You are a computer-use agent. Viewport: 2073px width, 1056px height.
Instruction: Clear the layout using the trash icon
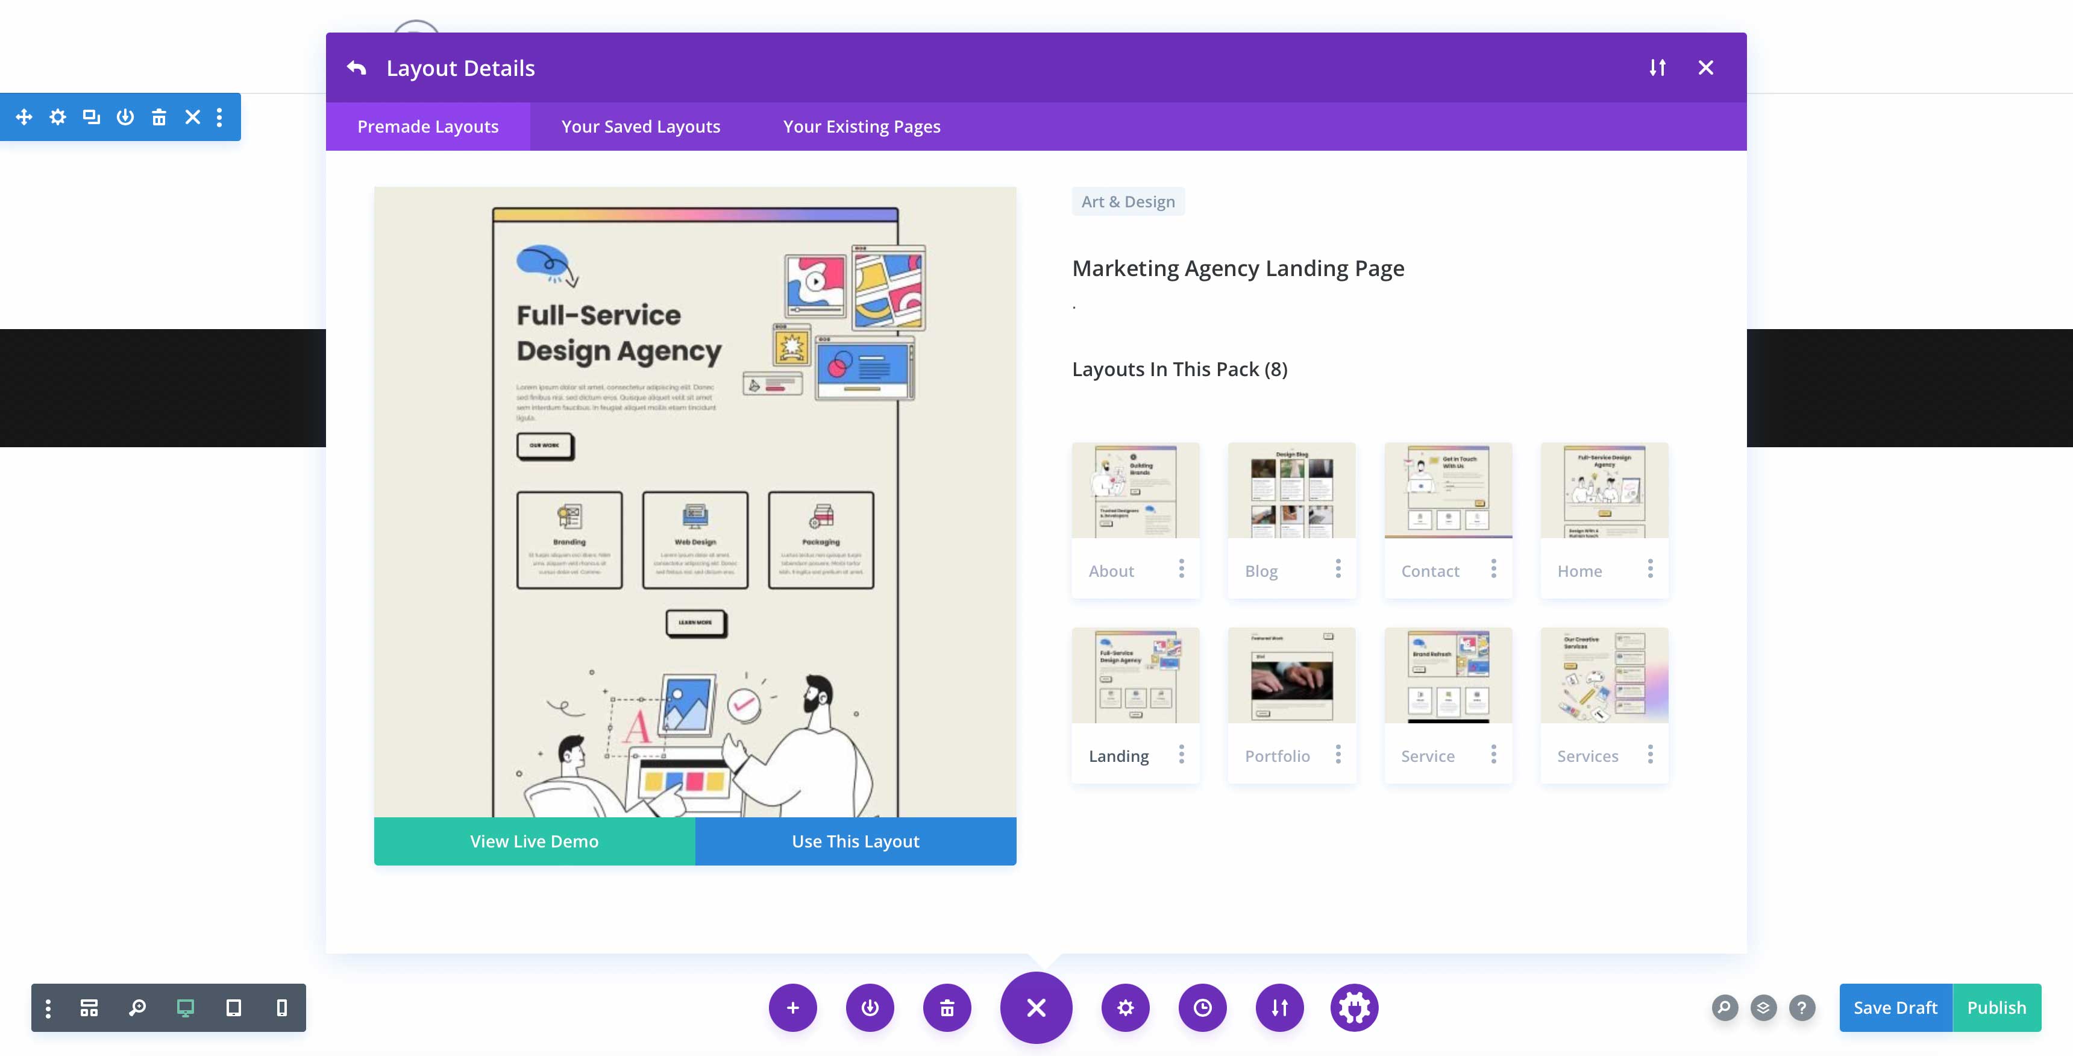(x=947, y=1007)
